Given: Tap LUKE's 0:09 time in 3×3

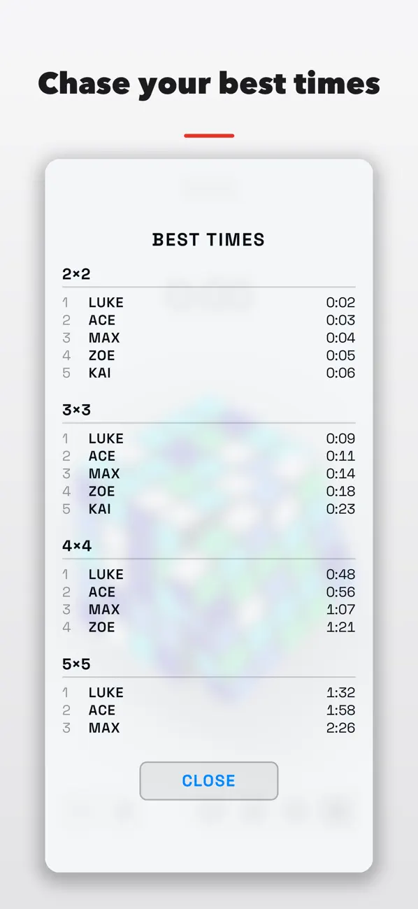Looking at the screenshot, I should coord(340,438).
